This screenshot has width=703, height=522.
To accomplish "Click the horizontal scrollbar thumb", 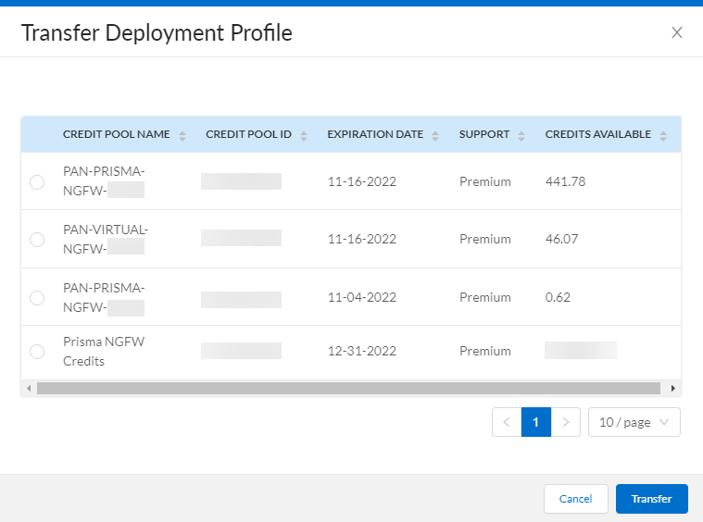I will tap(347, 388).
